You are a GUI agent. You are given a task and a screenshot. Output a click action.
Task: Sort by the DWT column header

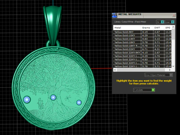[x=159, y=28]
